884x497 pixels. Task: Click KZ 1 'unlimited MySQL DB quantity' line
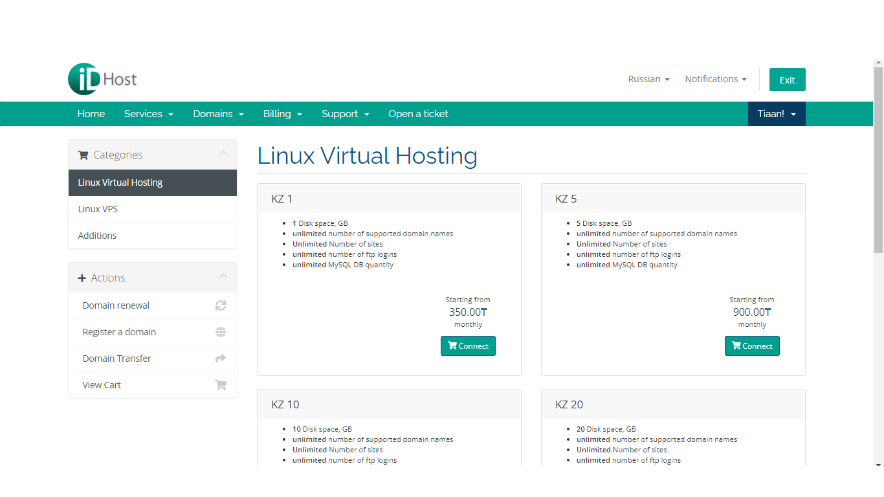pos(343,265)
